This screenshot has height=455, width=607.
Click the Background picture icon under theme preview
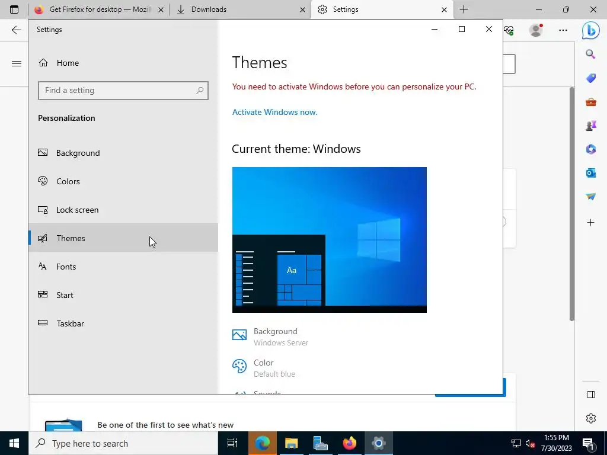pyautogui.click(x=239, y=335)
